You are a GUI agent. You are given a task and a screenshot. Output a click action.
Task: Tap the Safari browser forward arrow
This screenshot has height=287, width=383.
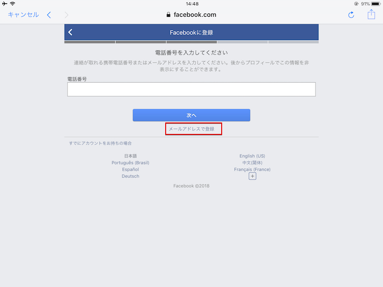pyautogui.click(x=67, y=15)
